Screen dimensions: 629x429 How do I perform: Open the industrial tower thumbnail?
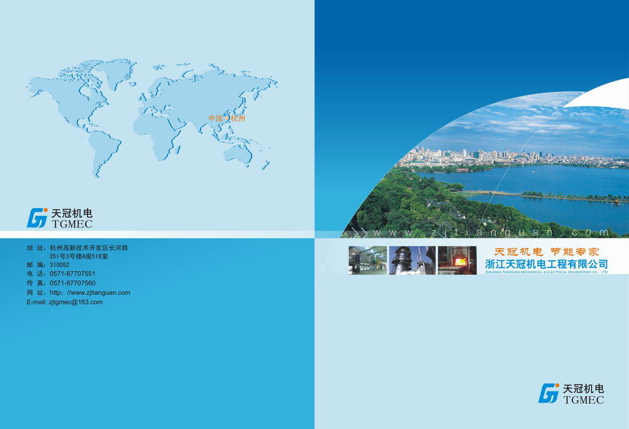click(x=412, y=260)
